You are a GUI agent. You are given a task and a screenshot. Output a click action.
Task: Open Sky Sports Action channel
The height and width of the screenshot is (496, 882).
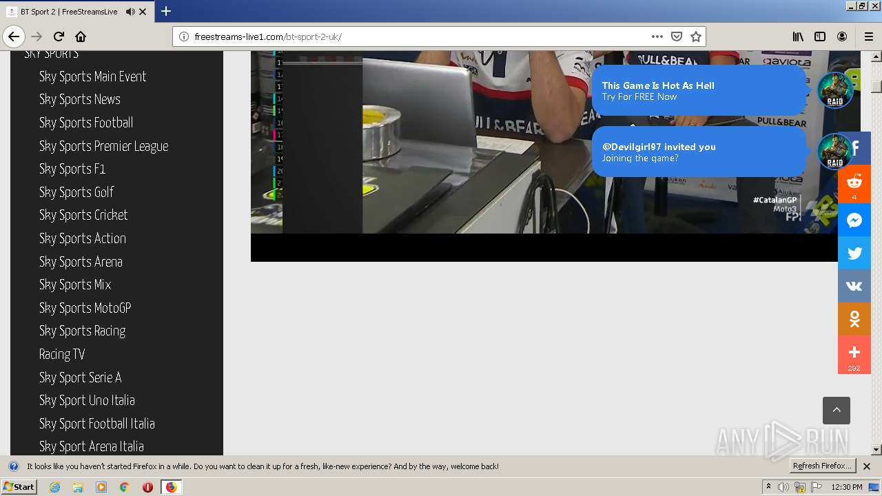pos(83,238)
